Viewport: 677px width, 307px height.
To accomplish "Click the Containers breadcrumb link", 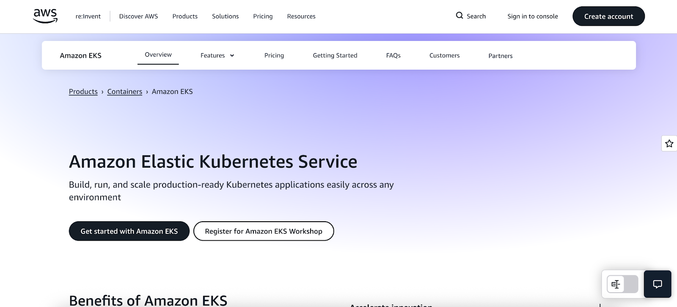I will [125, 92].
